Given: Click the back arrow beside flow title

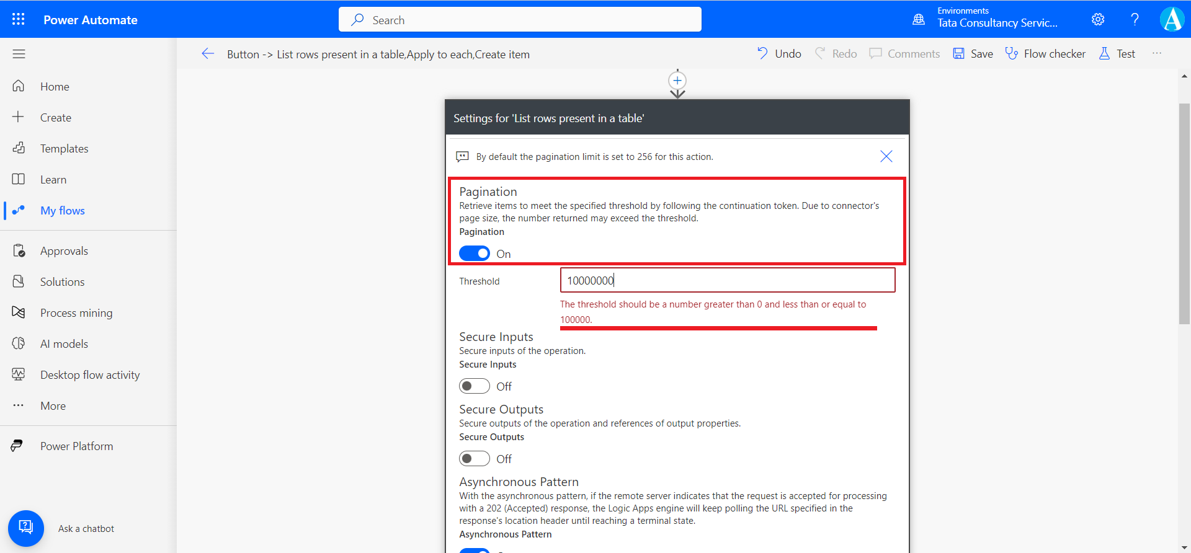Looking at the screenshot, I should click(208, 54).
